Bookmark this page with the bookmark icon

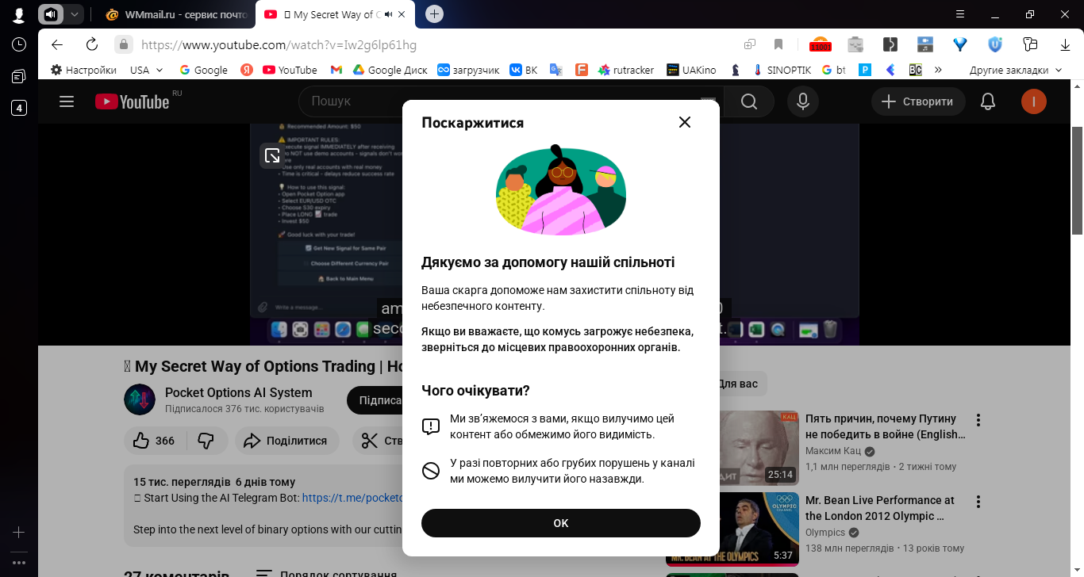coord(778,44)
